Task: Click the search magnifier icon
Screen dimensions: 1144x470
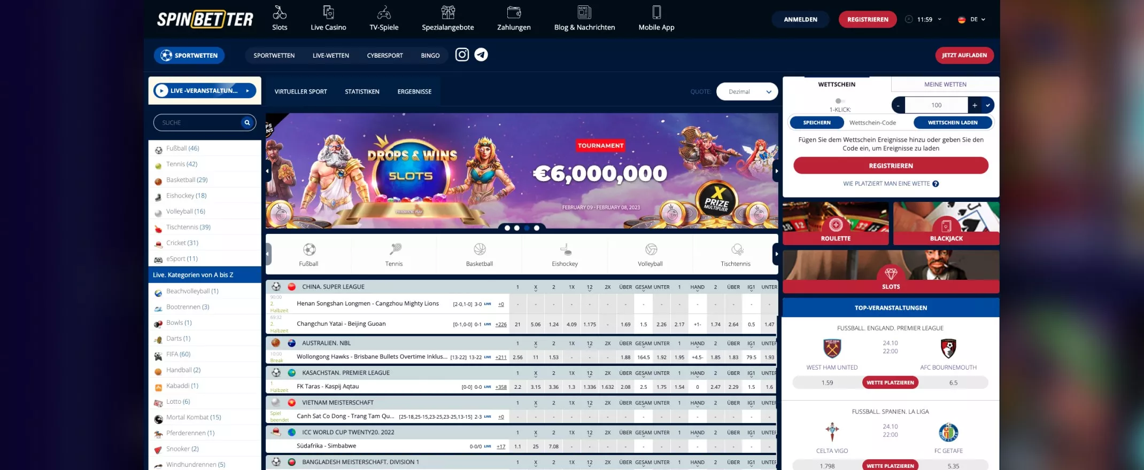Action: (x=247, y=122)
